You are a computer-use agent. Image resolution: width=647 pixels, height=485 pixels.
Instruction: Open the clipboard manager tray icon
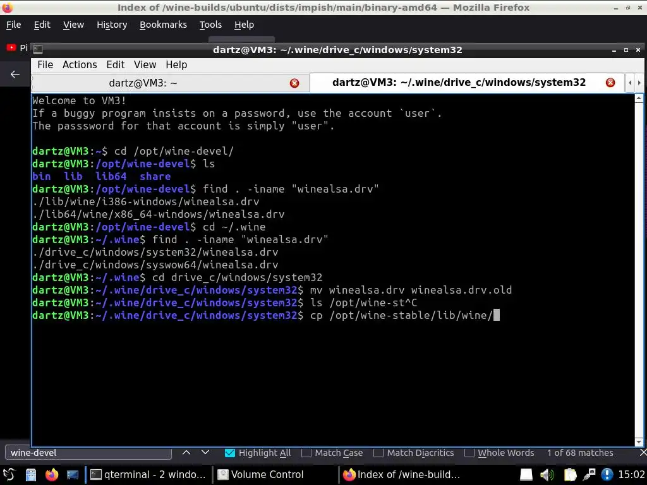tap(570, 475)
